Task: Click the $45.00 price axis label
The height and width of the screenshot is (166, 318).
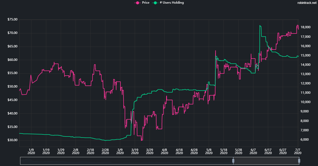Action: point(12,100)
